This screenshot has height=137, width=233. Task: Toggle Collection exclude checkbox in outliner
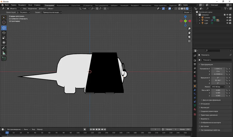(x=225, y=15)
